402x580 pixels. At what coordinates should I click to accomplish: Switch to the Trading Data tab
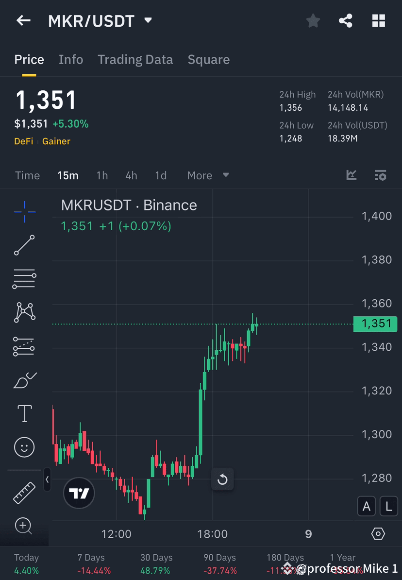click(135, 59)
